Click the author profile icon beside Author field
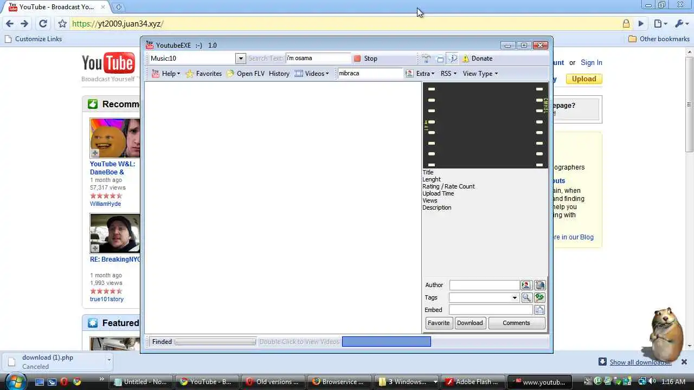Screen dimensions: 694x390 526,285
